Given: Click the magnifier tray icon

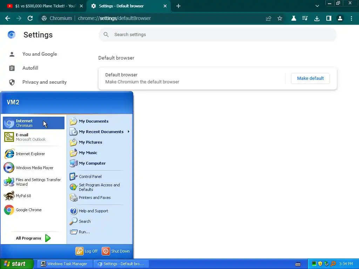Looking at the screenshot, I should tap(333, 264).
